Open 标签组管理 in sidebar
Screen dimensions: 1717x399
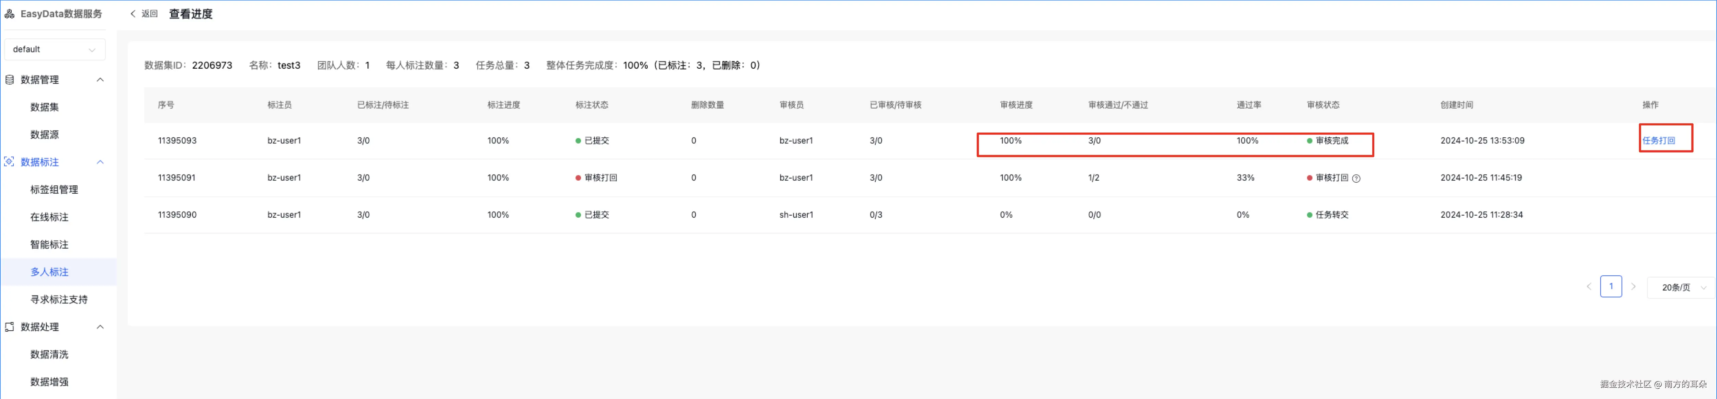click(x=54, y=190)
